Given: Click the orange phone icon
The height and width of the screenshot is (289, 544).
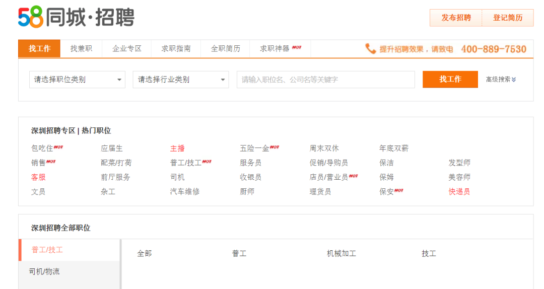Looking at the screenshot, I should (x=371, y=48).
